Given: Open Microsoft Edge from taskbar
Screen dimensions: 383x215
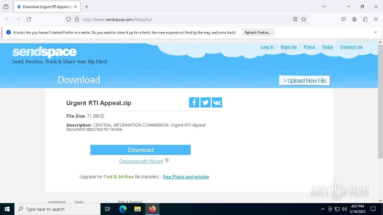Looking at the screenshot, I should click(x=123, y=209).
